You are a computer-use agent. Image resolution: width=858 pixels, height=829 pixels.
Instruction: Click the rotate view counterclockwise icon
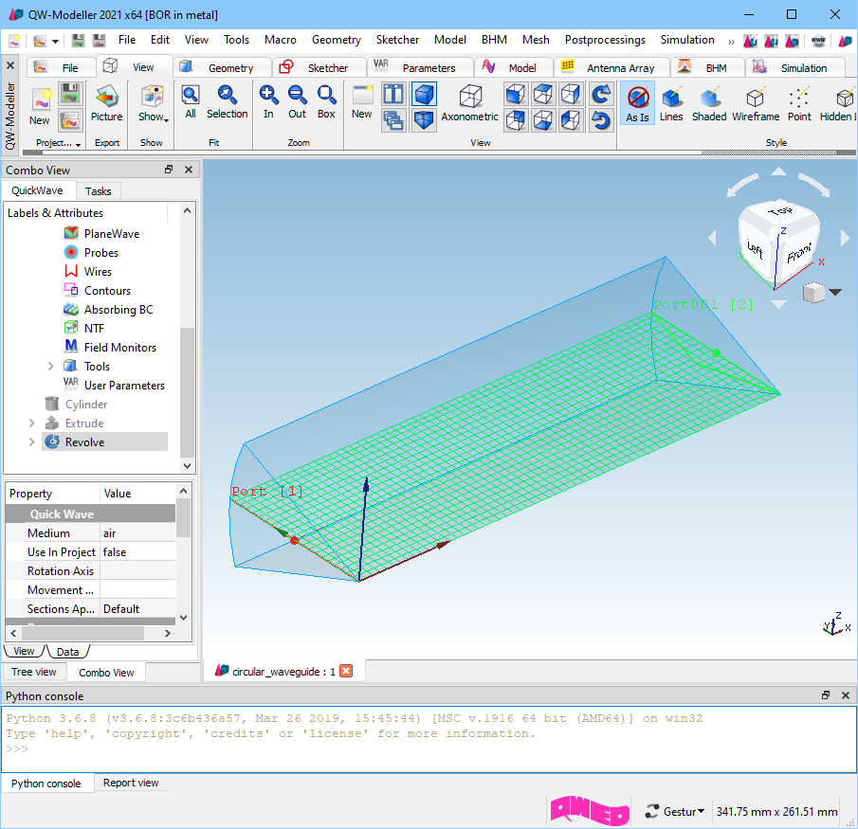pos(601,120)
